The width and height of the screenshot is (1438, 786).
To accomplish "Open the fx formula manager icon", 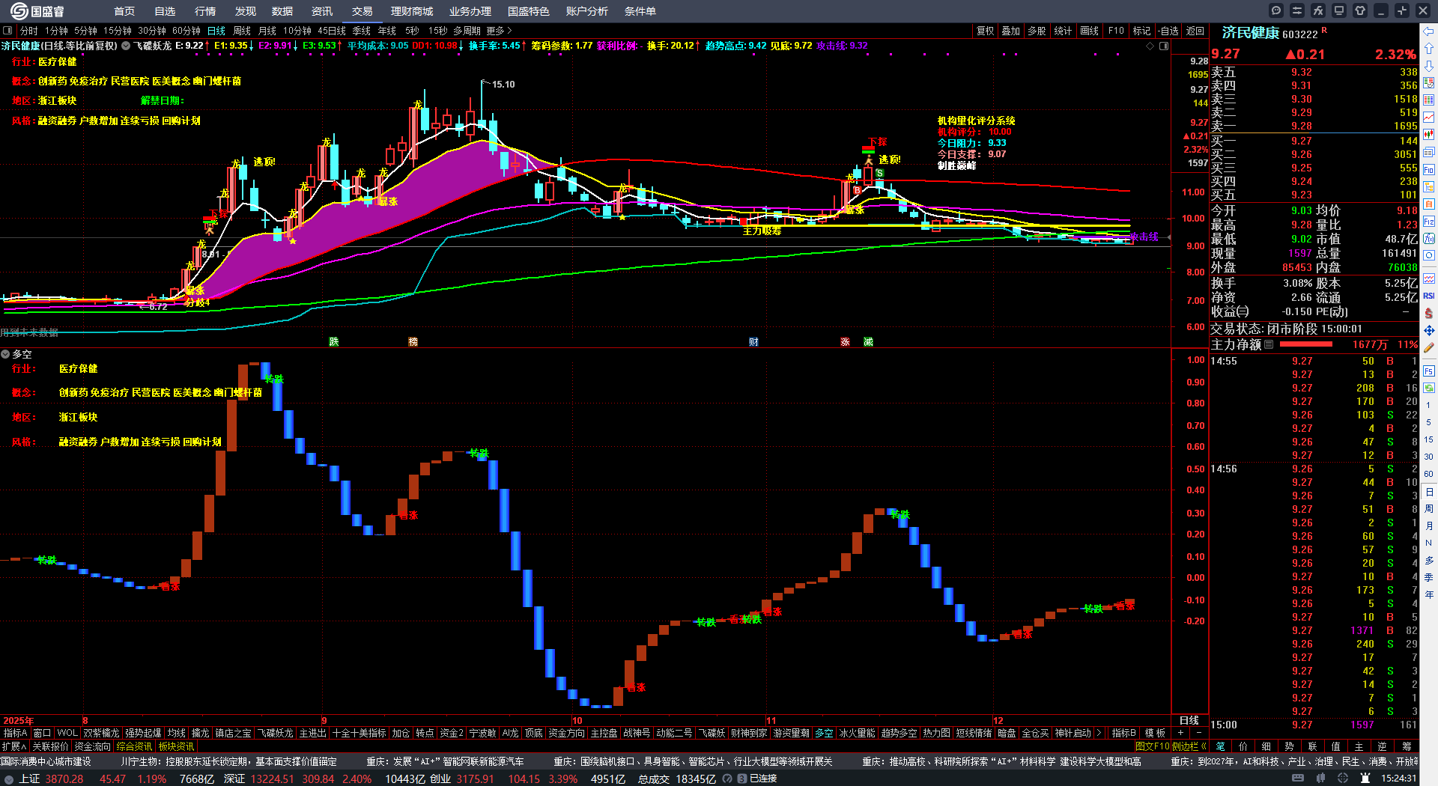I will click(1318, 10).
